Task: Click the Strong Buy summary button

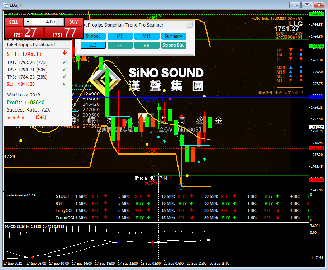Action: click(173, 45)
